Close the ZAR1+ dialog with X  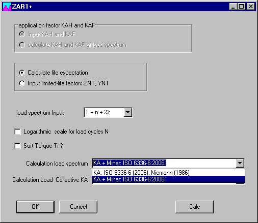[x=251, y=7]
